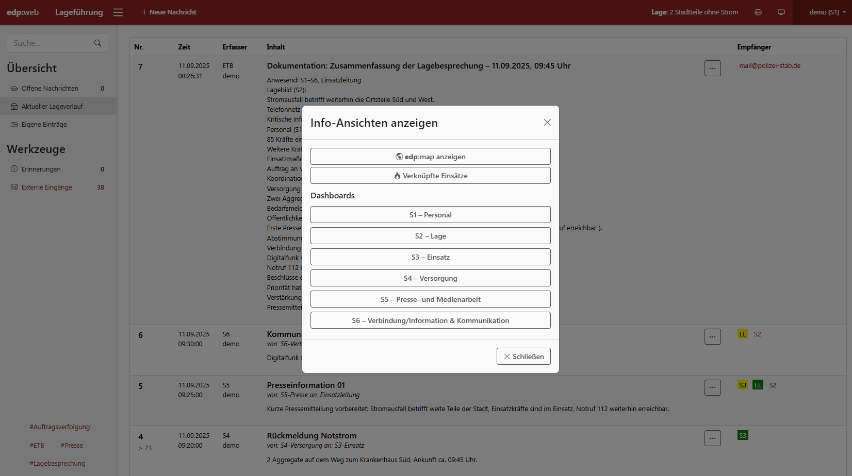Click the monitor display icon in the top bar
Image resolution: width=852 pixels, height=476 pixels.
(781, 12)
